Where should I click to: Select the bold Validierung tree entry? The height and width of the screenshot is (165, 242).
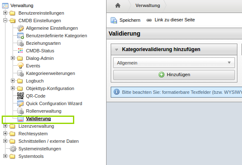pos(38,119)
